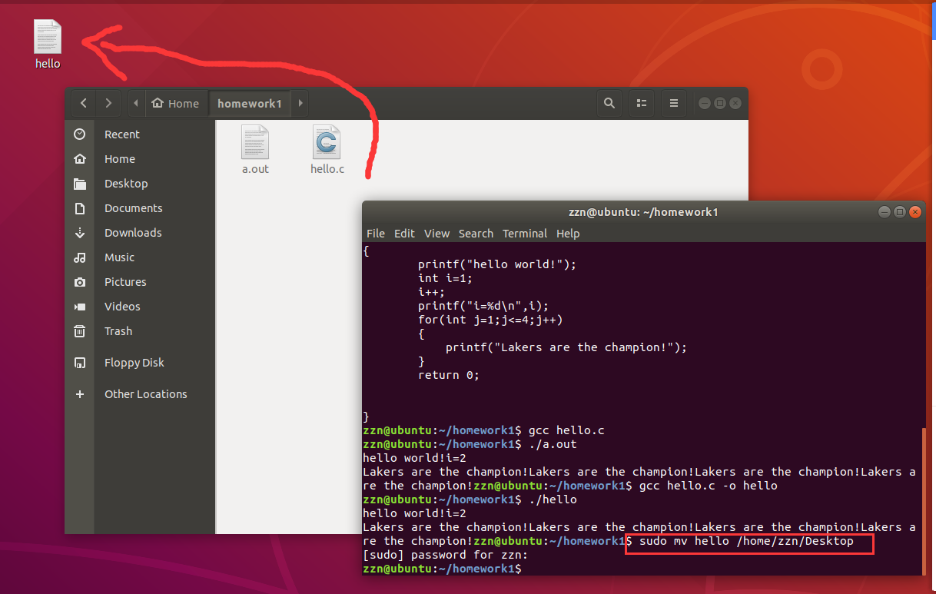936x594 pixels.
Task: Open the terminal Terminal menu
Action: pyautogui.click(x=525, y=234)
